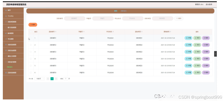Screen dimensions: 223x101
Task: Expand the 贷款信息管理 submenu arrow
Action: click(21, 45)
